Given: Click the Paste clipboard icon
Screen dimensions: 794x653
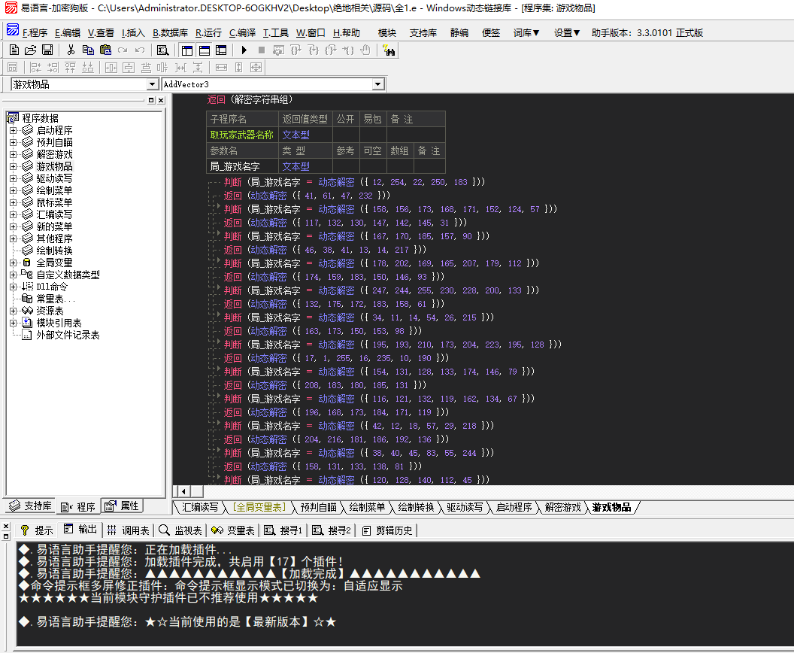Looking at the screenshot, I should [105, 50].
